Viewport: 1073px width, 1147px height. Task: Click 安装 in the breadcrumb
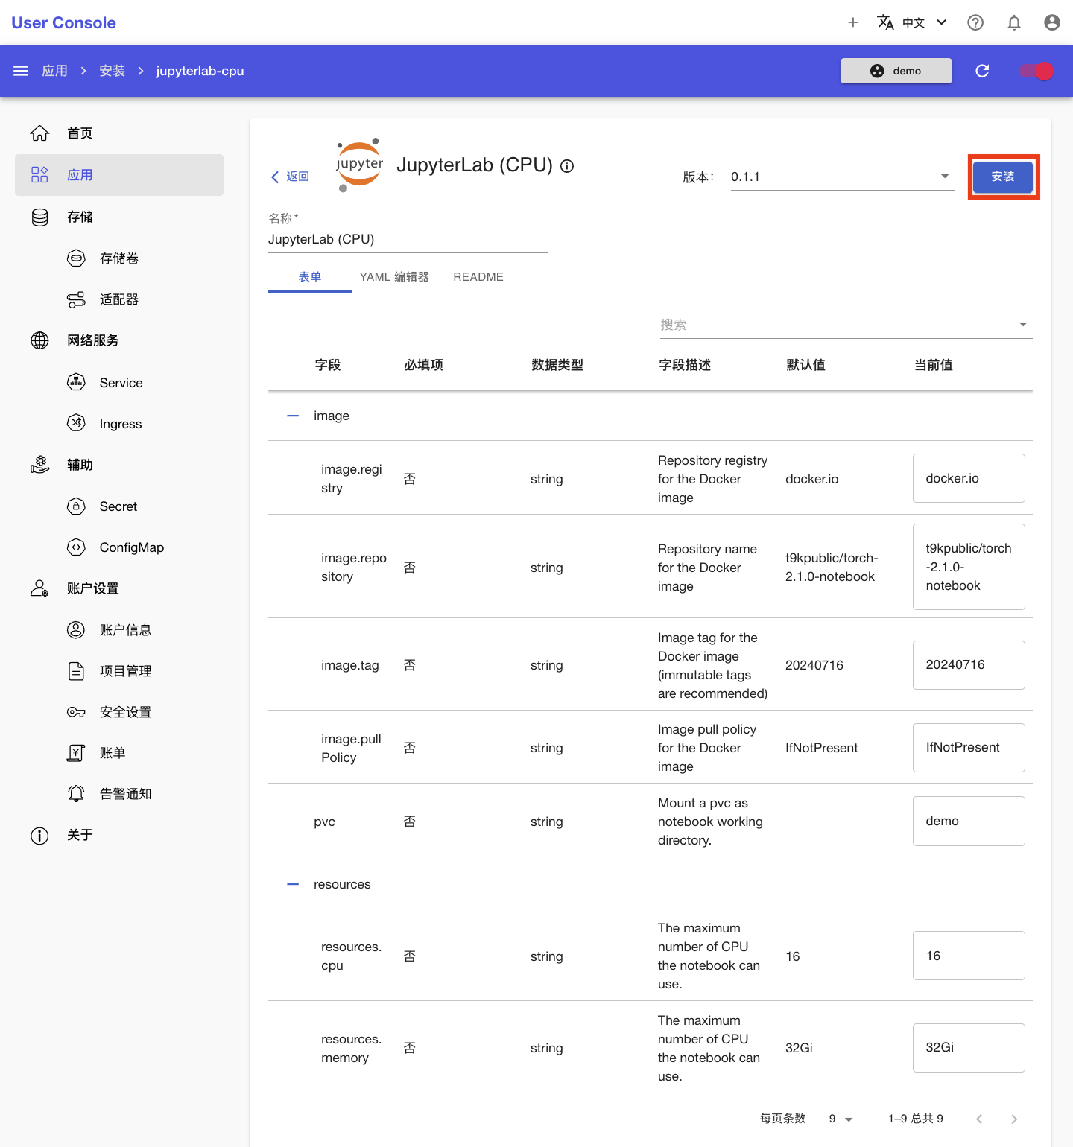point(113,71)
